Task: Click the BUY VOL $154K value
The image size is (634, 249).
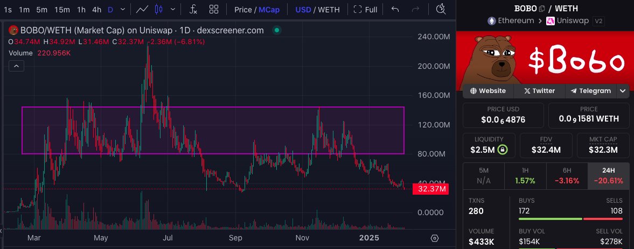Action: point(530,241)
